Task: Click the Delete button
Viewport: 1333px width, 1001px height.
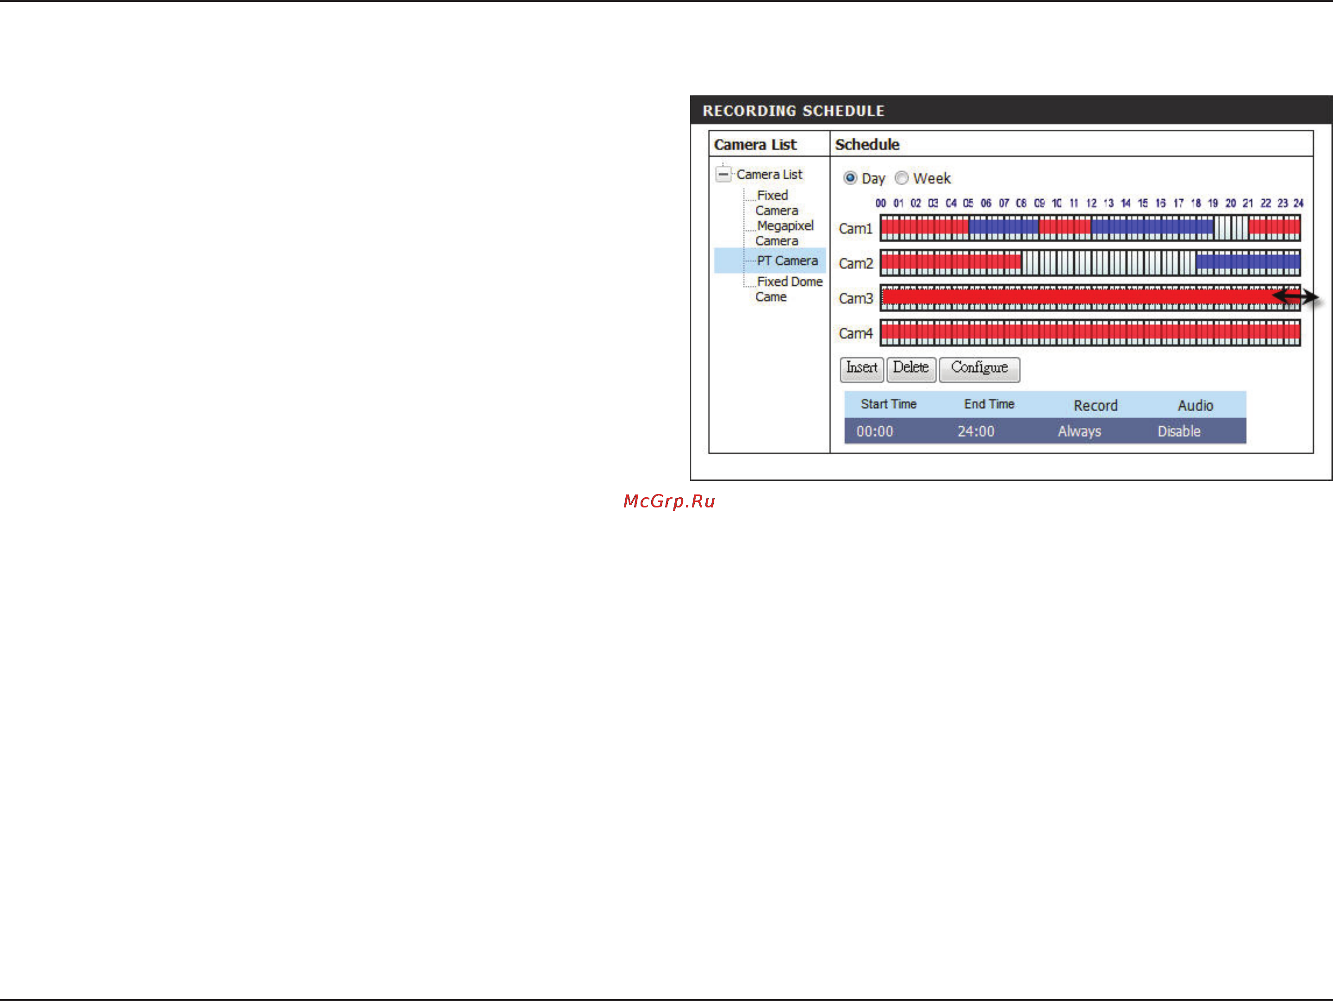Action: point(911,369)
